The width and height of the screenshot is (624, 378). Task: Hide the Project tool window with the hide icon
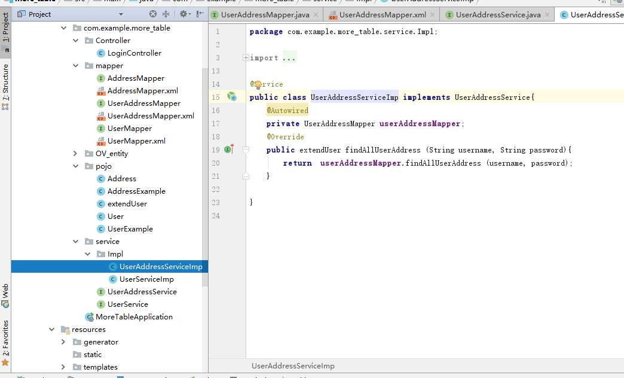tap(200, 14)
